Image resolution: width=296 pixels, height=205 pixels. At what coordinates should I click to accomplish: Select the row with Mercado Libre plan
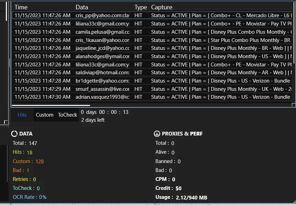152,15
